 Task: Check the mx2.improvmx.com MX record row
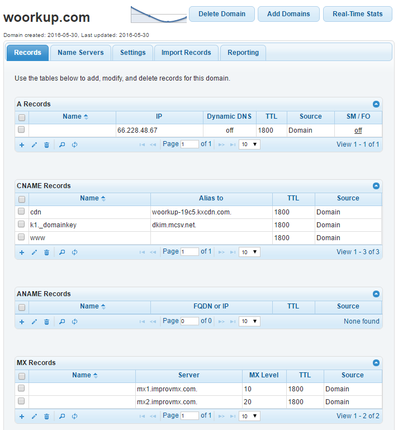point(21,401)
